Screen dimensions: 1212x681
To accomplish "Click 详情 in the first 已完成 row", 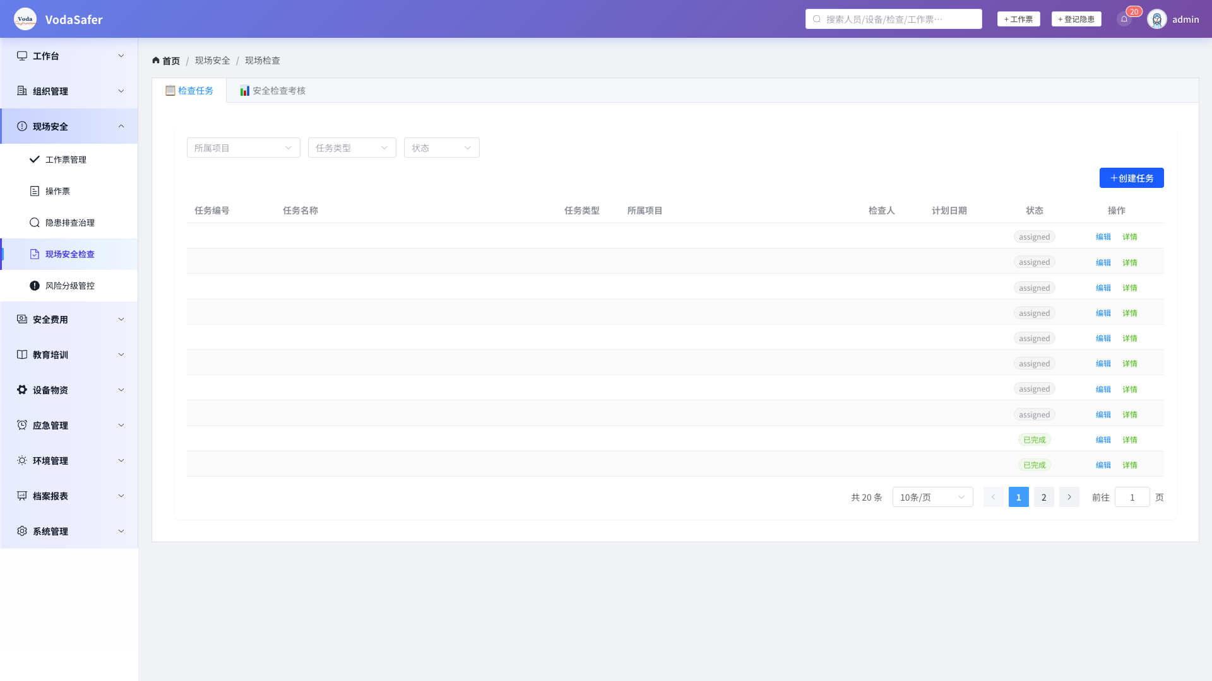I will pos(1130,439).
